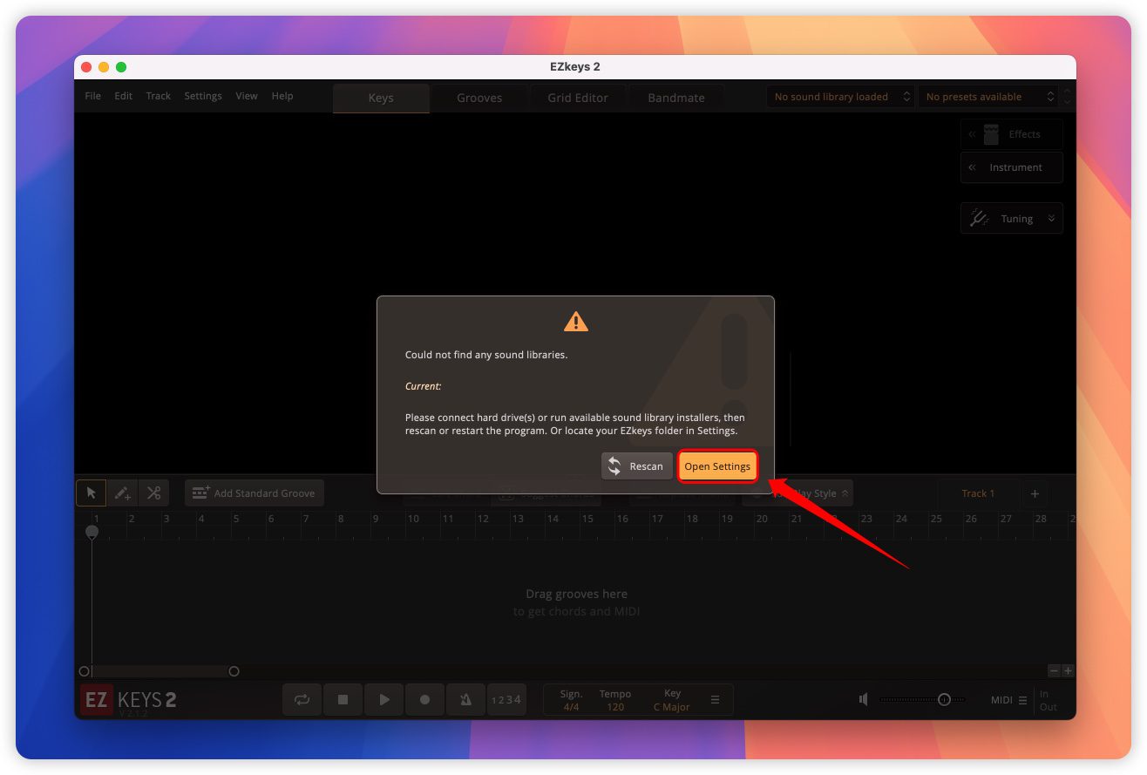Click the Drag grooves here drop area
1147x775 pixels.
pyautogui.click(x=576, y=602)
